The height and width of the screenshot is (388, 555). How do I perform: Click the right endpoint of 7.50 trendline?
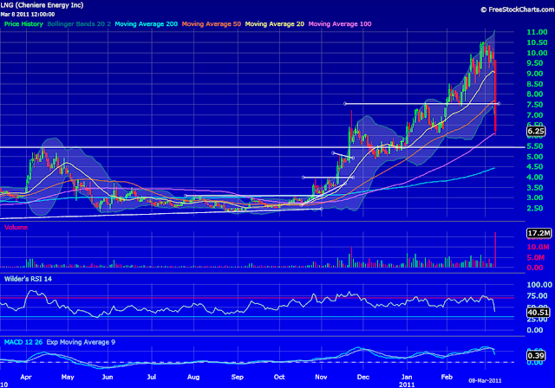tap(499, 104)
